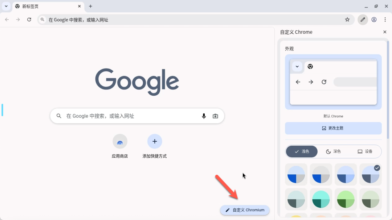392x220 pixels.
Task: Bookmark this tab with the star icon
Action: tap(347, 20)
